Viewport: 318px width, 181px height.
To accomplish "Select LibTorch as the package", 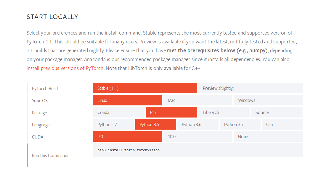I will 224,112.
